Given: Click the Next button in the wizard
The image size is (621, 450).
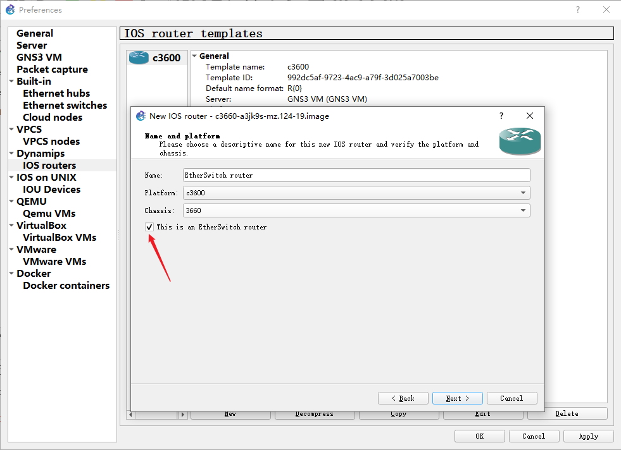Looking at the screenshot, I should tap(458, 398).
